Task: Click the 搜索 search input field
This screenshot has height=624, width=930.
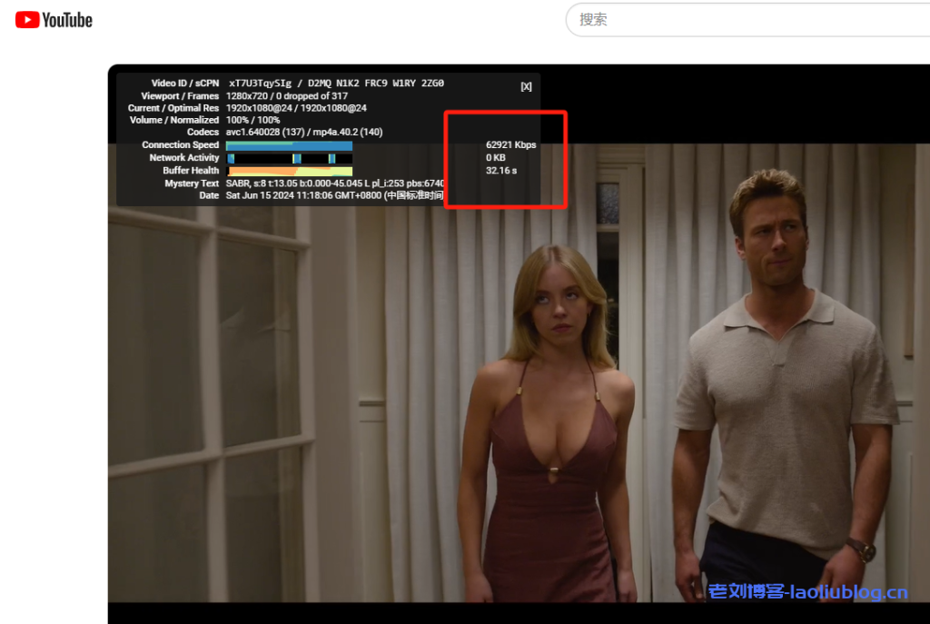Action: (x=745, y=19)
